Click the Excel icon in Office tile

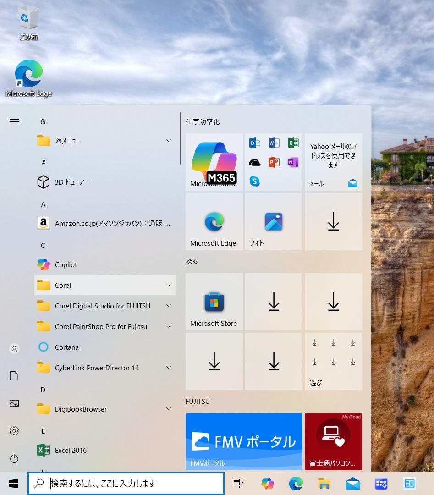tap(293, 143)
